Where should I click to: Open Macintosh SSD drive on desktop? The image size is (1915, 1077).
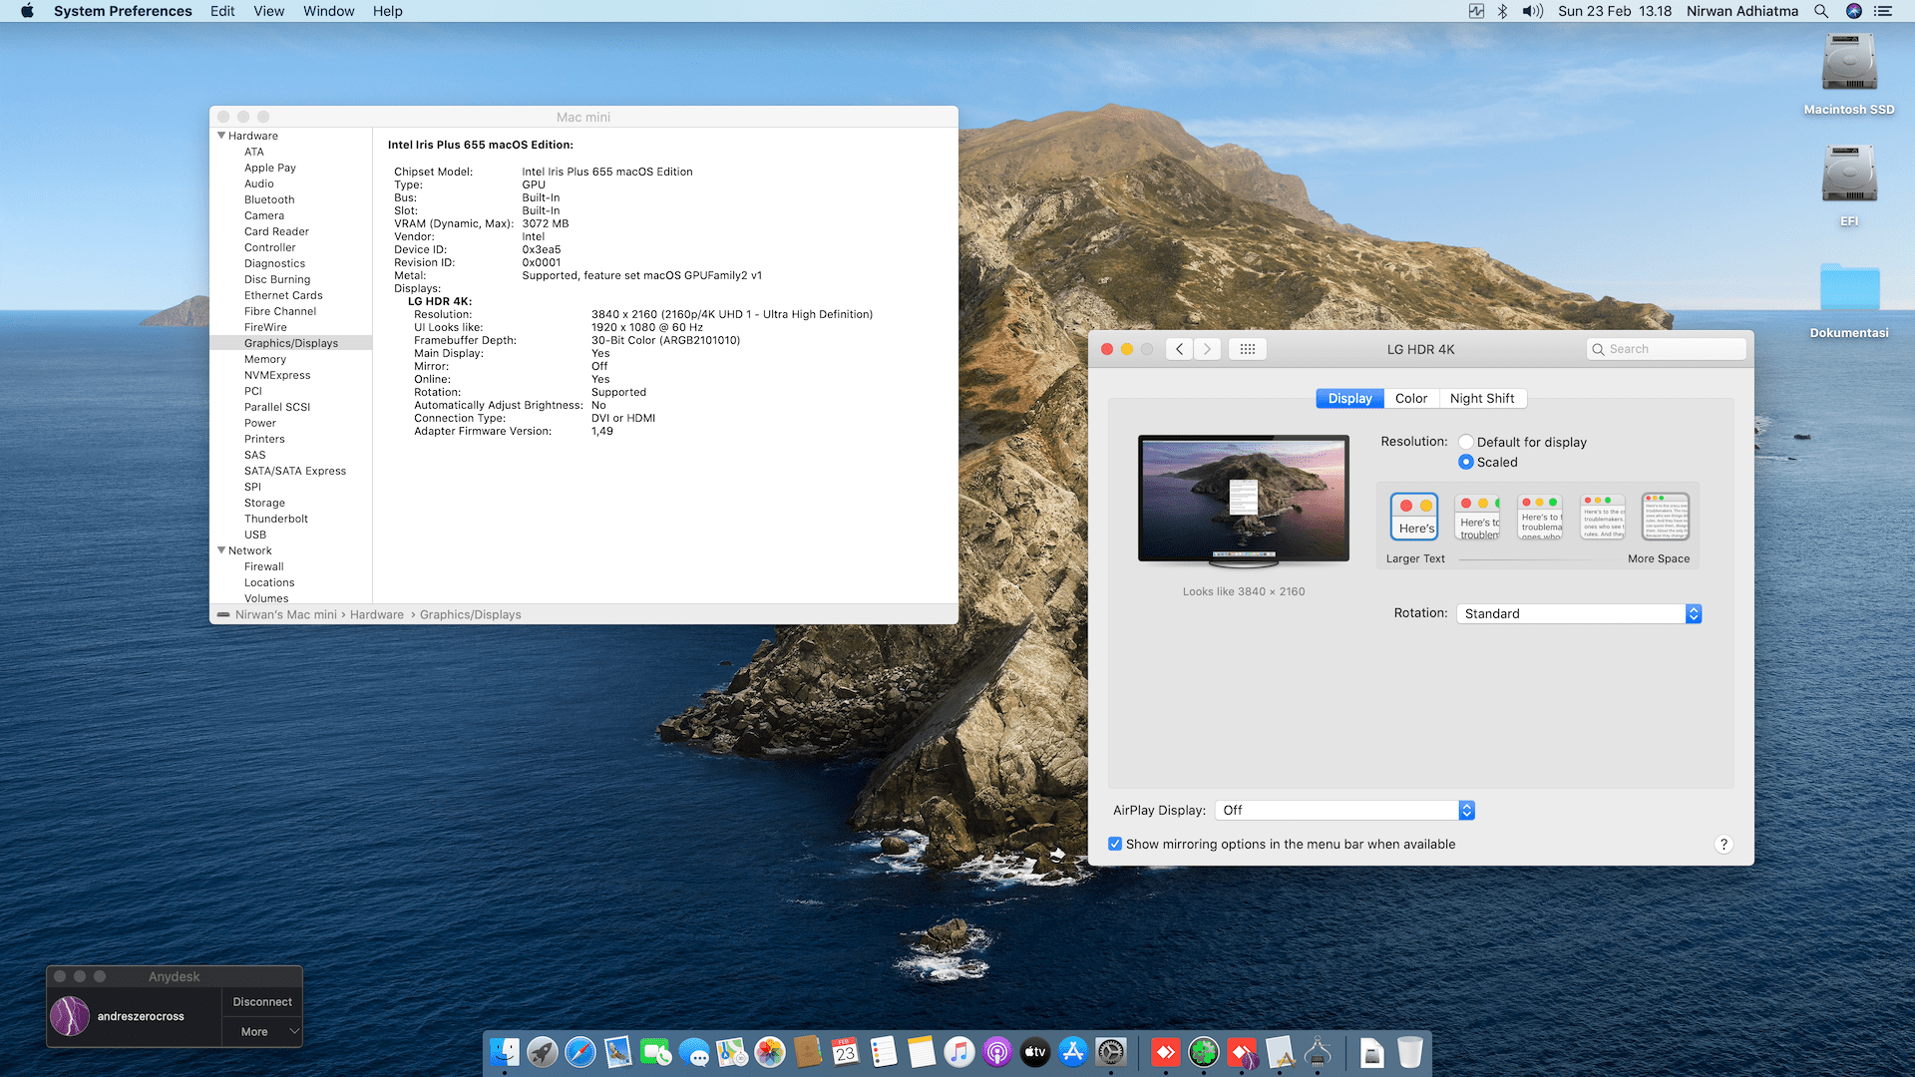[1849, 63]
